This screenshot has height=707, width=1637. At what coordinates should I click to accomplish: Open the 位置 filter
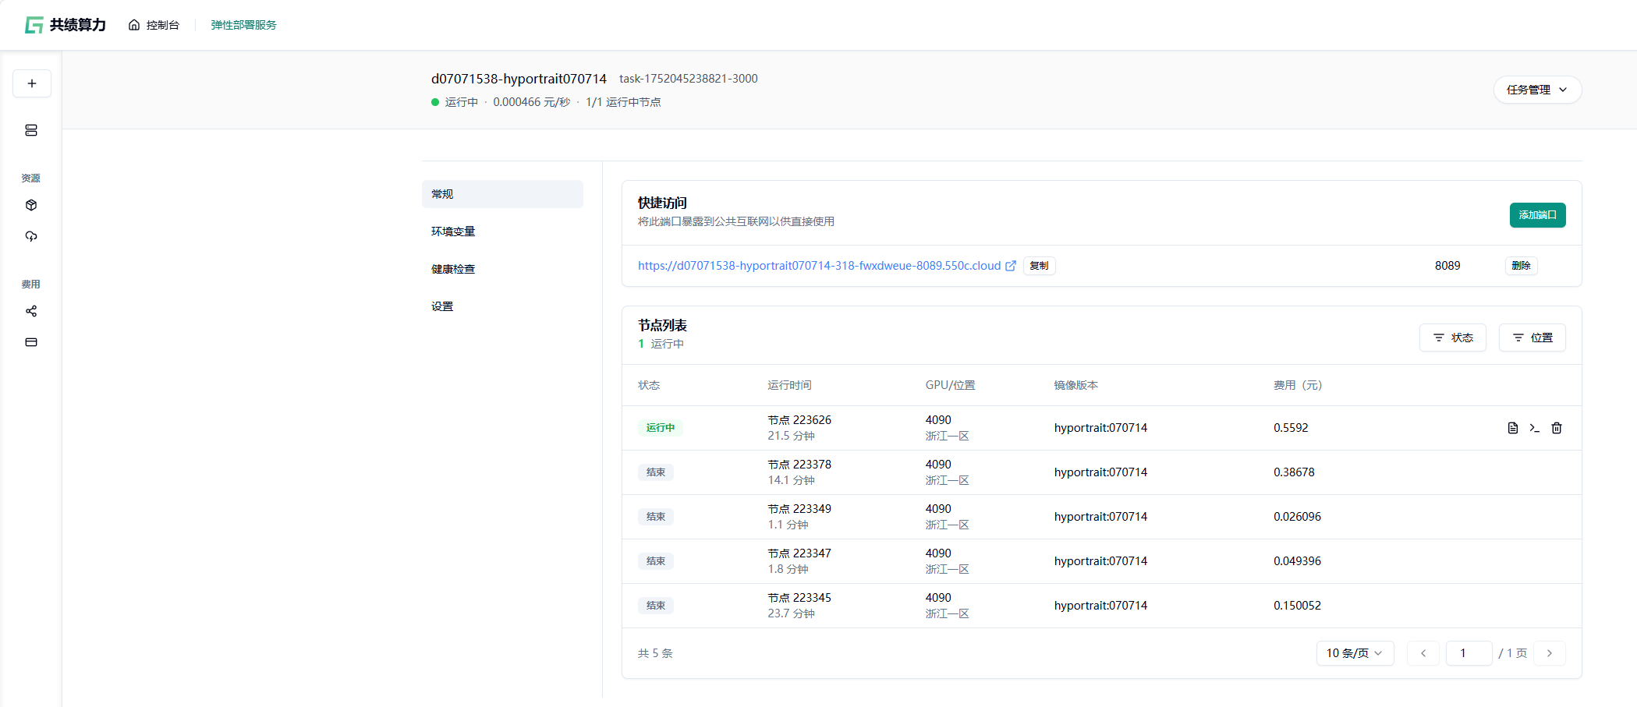pos(1532,338)
